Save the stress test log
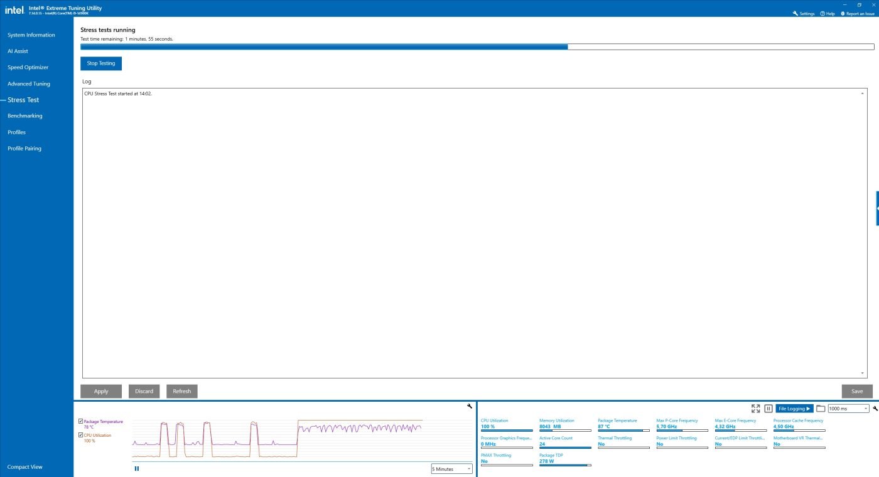Image resolution: width=879 pixels, height=477 pixels. 857,391
